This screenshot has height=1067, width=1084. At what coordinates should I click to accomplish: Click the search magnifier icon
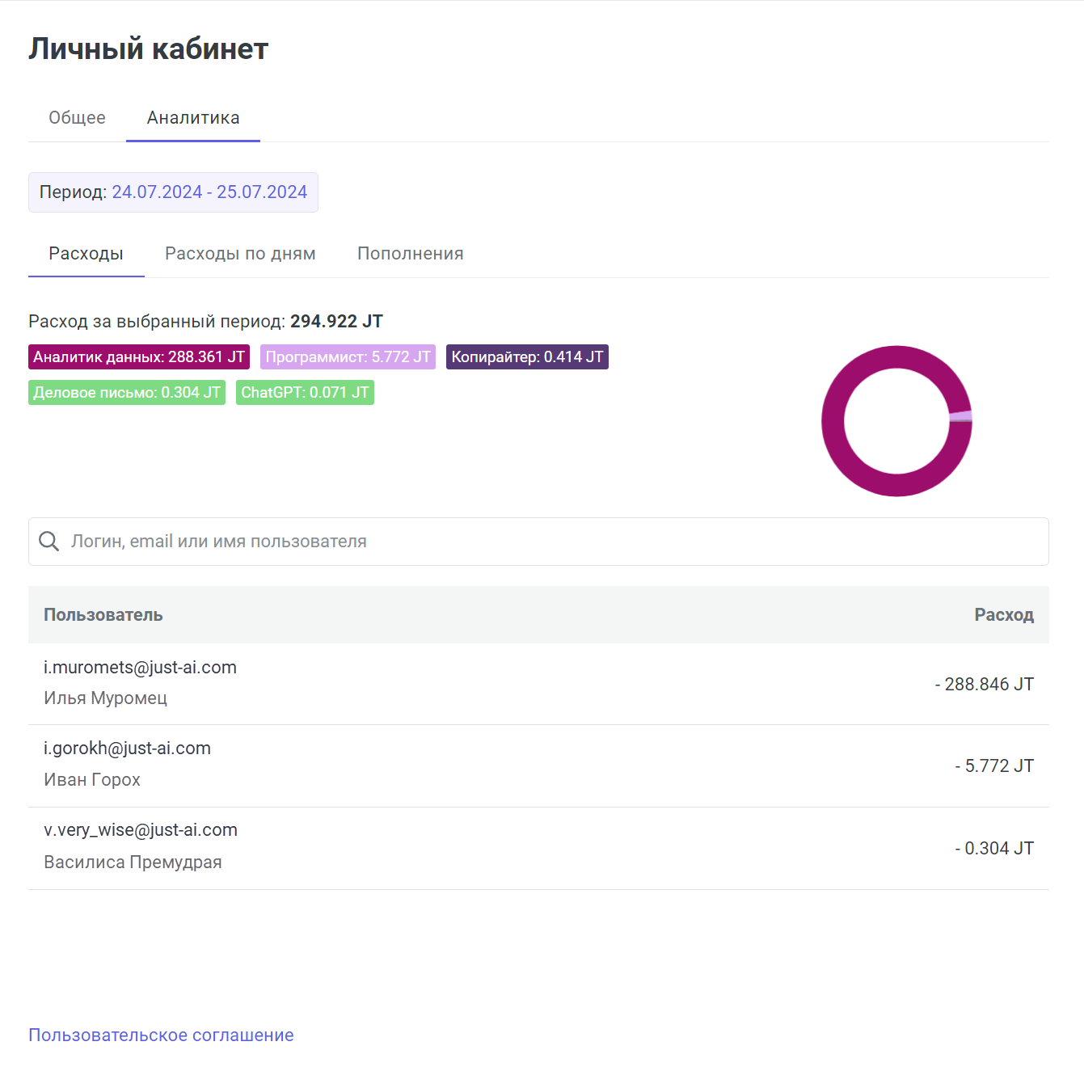point(49,542)
